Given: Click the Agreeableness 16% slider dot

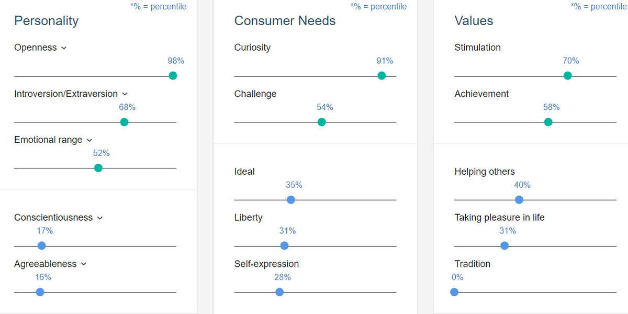Looking at the screenshot, I should coord(40,292).
